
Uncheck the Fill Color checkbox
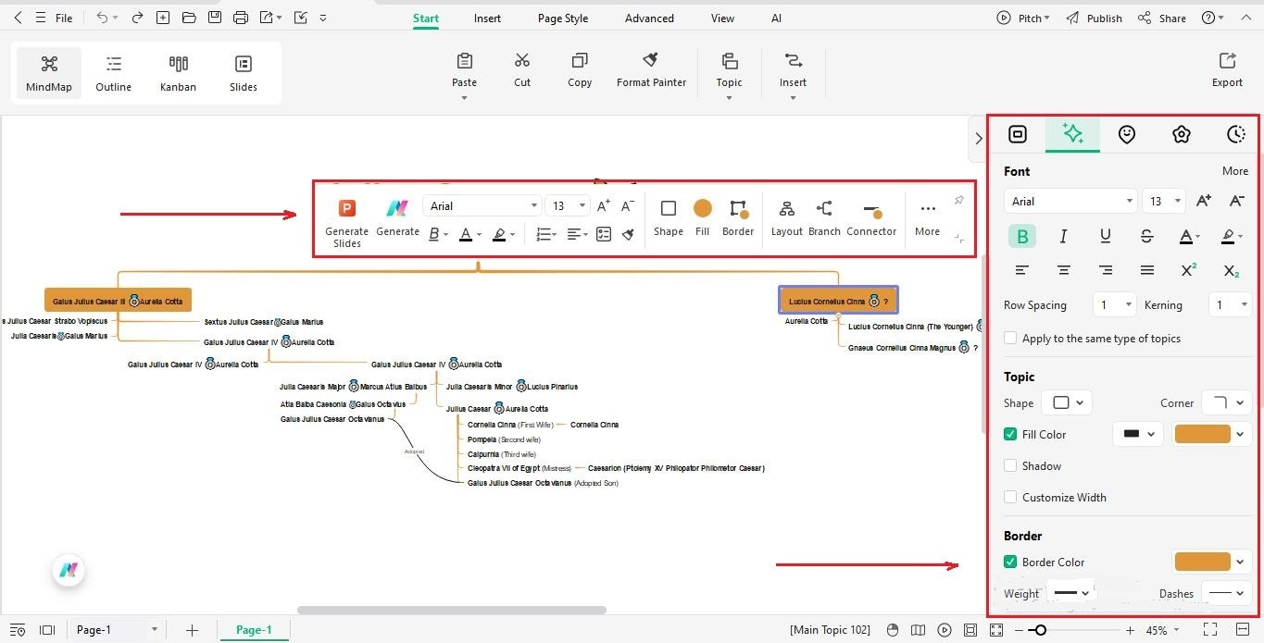click(1010, 434)
